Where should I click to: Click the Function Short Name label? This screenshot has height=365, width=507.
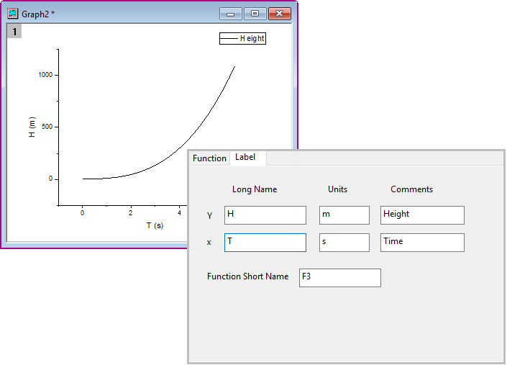[247, 276]
